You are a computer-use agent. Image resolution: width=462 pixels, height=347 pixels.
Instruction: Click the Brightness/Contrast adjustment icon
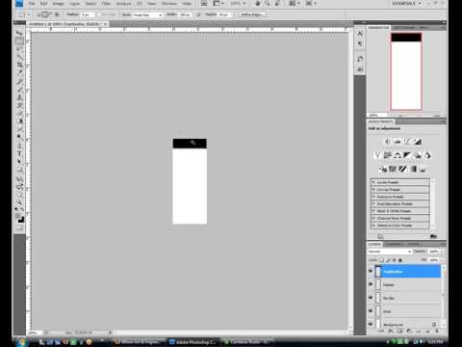(x=387, y=142)
